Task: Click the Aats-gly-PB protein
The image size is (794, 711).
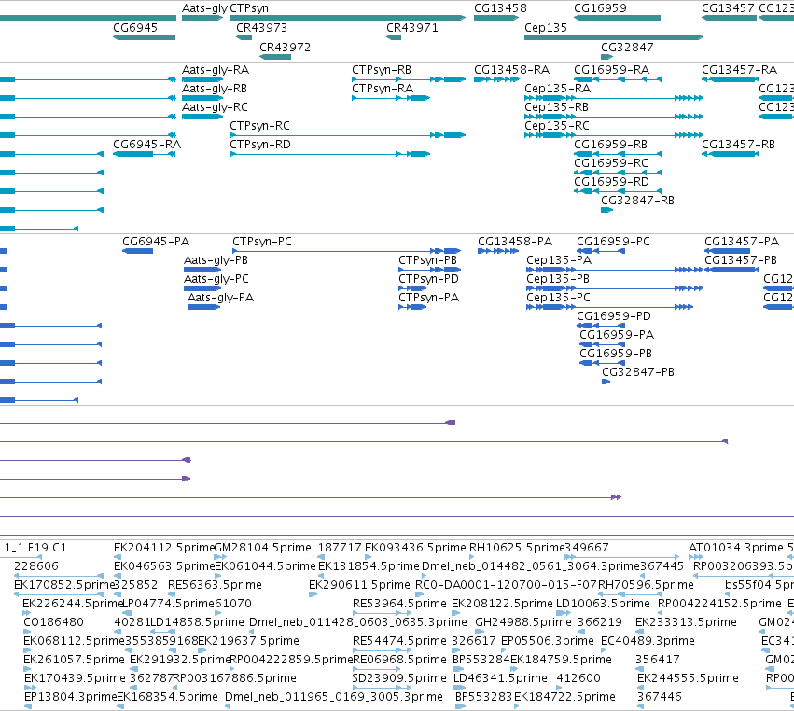Action: (x=202, y=270)
